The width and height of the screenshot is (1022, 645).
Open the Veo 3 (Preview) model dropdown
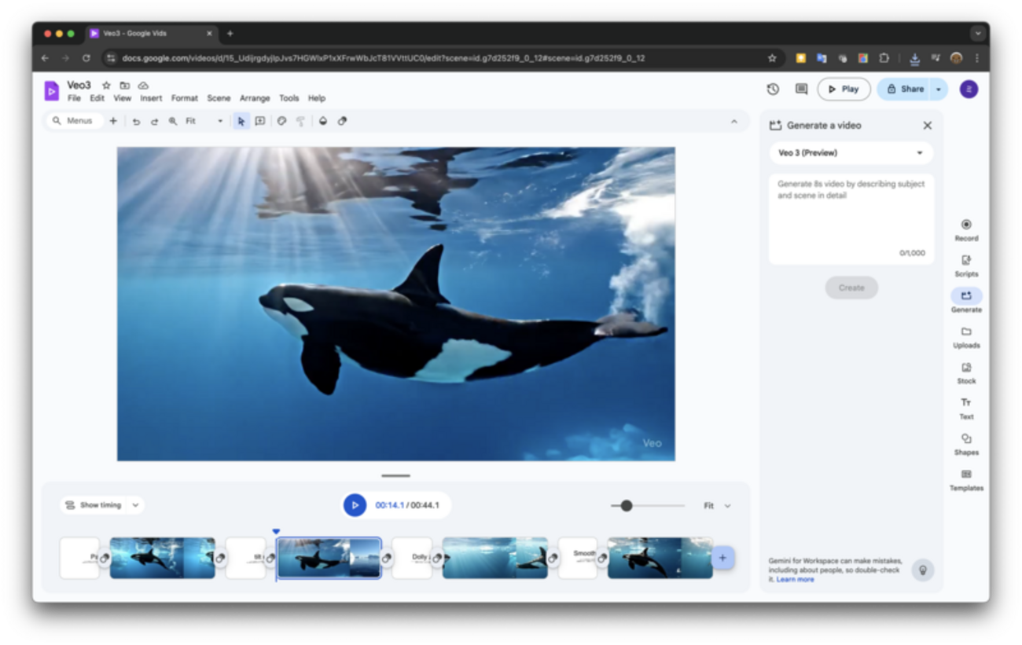tap(851, 153)
